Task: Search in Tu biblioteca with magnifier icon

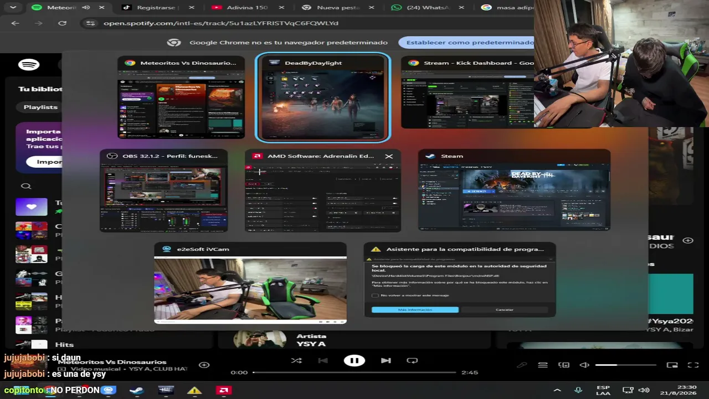Action: pyautogui.click(x=26, y=186)
